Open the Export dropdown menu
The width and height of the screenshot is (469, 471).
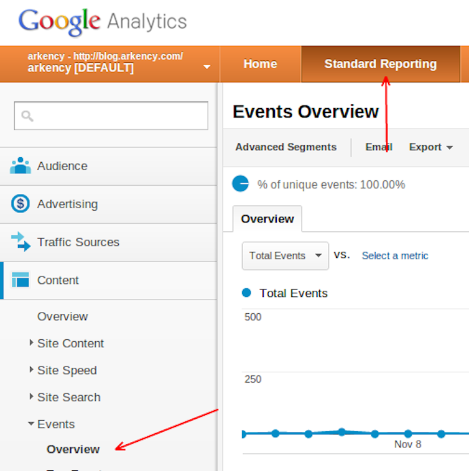point(430,147)
